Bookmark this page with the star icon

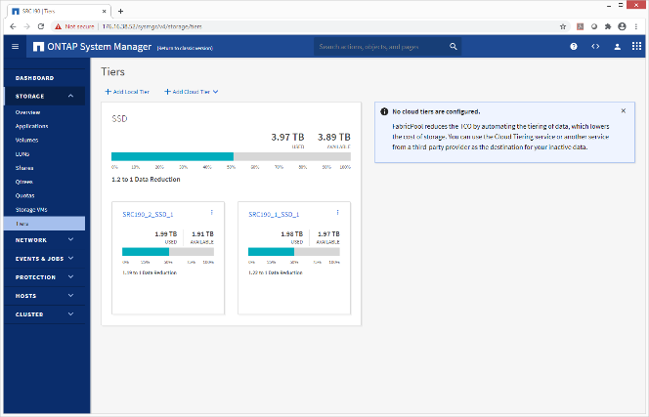pos(563,26)
